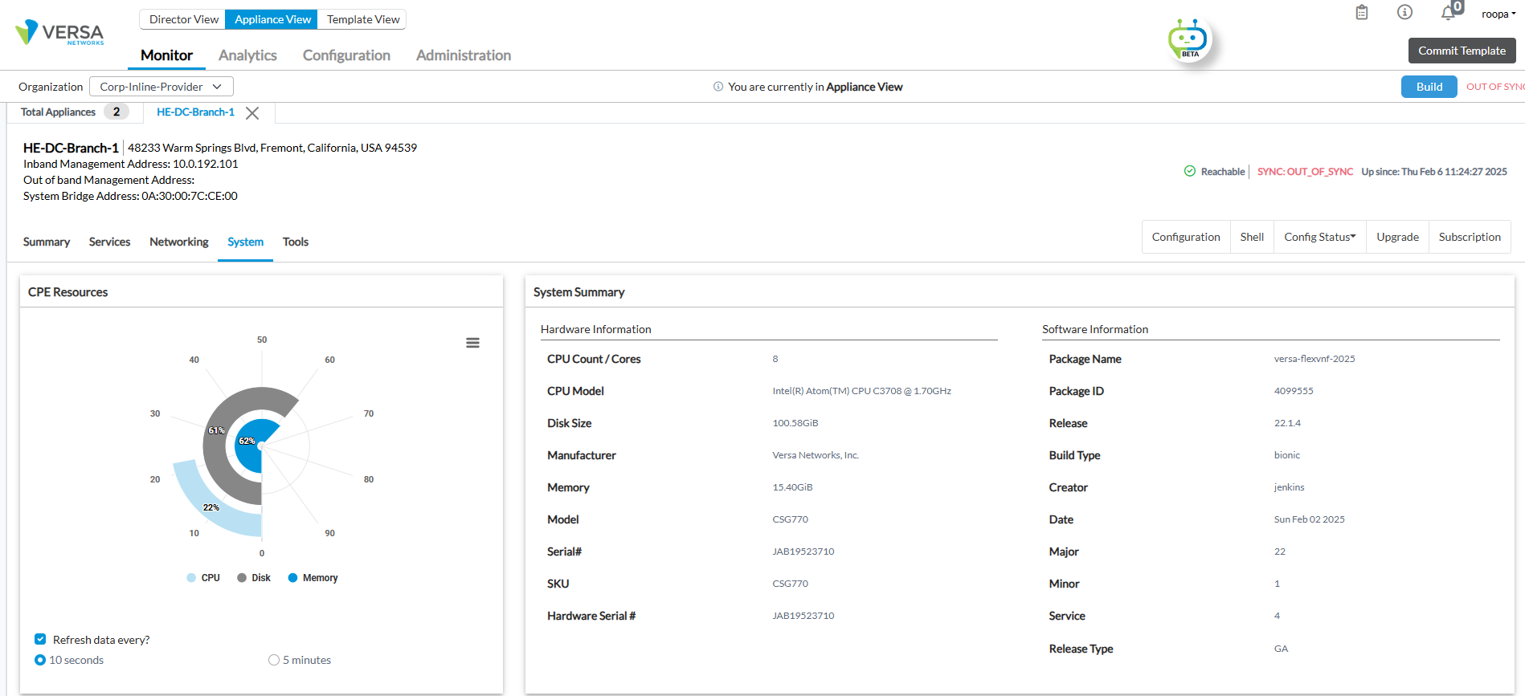
Task: Click the Date value Sun Feb 02 2025
Action: 1309,519
